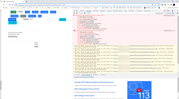Image resolution: width=179 pixels, height=99 pixels.
Task: Open the Standardlevel log level dropdown
Action: (x=160, y=13)
